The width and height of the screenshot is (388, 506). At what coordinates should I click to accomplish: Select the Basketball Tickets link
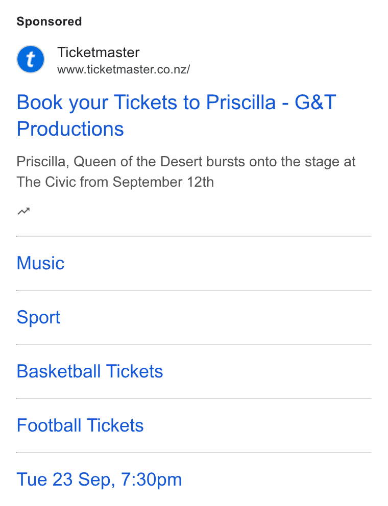(90, 371)
